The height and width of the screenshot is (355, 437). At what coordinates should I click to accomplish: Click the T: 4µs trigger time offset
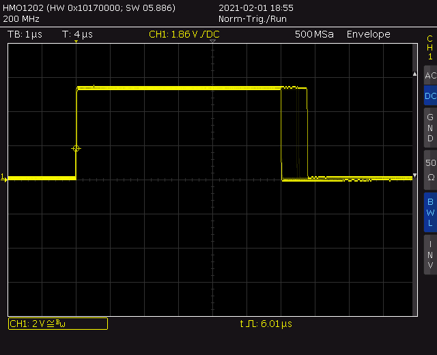tap(77, 34)
